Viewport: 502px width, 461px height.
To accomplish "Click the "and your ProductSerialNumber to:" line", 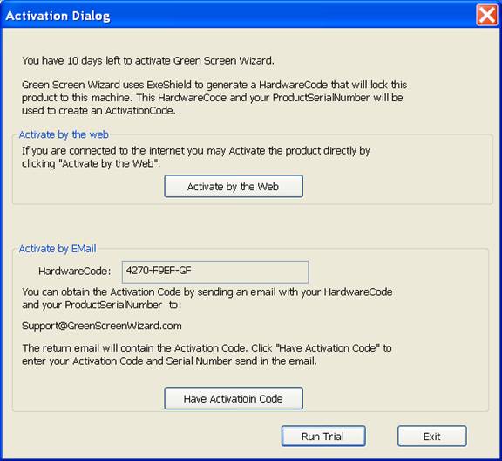I will (101, 305).
